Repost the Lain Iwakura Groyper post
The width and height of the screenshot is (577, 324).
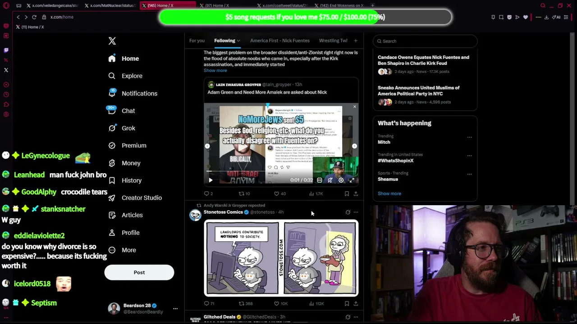click(244, 194)
